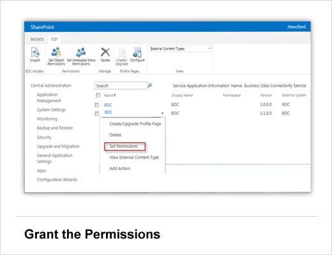332x255 pixels.
Task: Open first BDC external content type link
Action: tap(108, 105)
